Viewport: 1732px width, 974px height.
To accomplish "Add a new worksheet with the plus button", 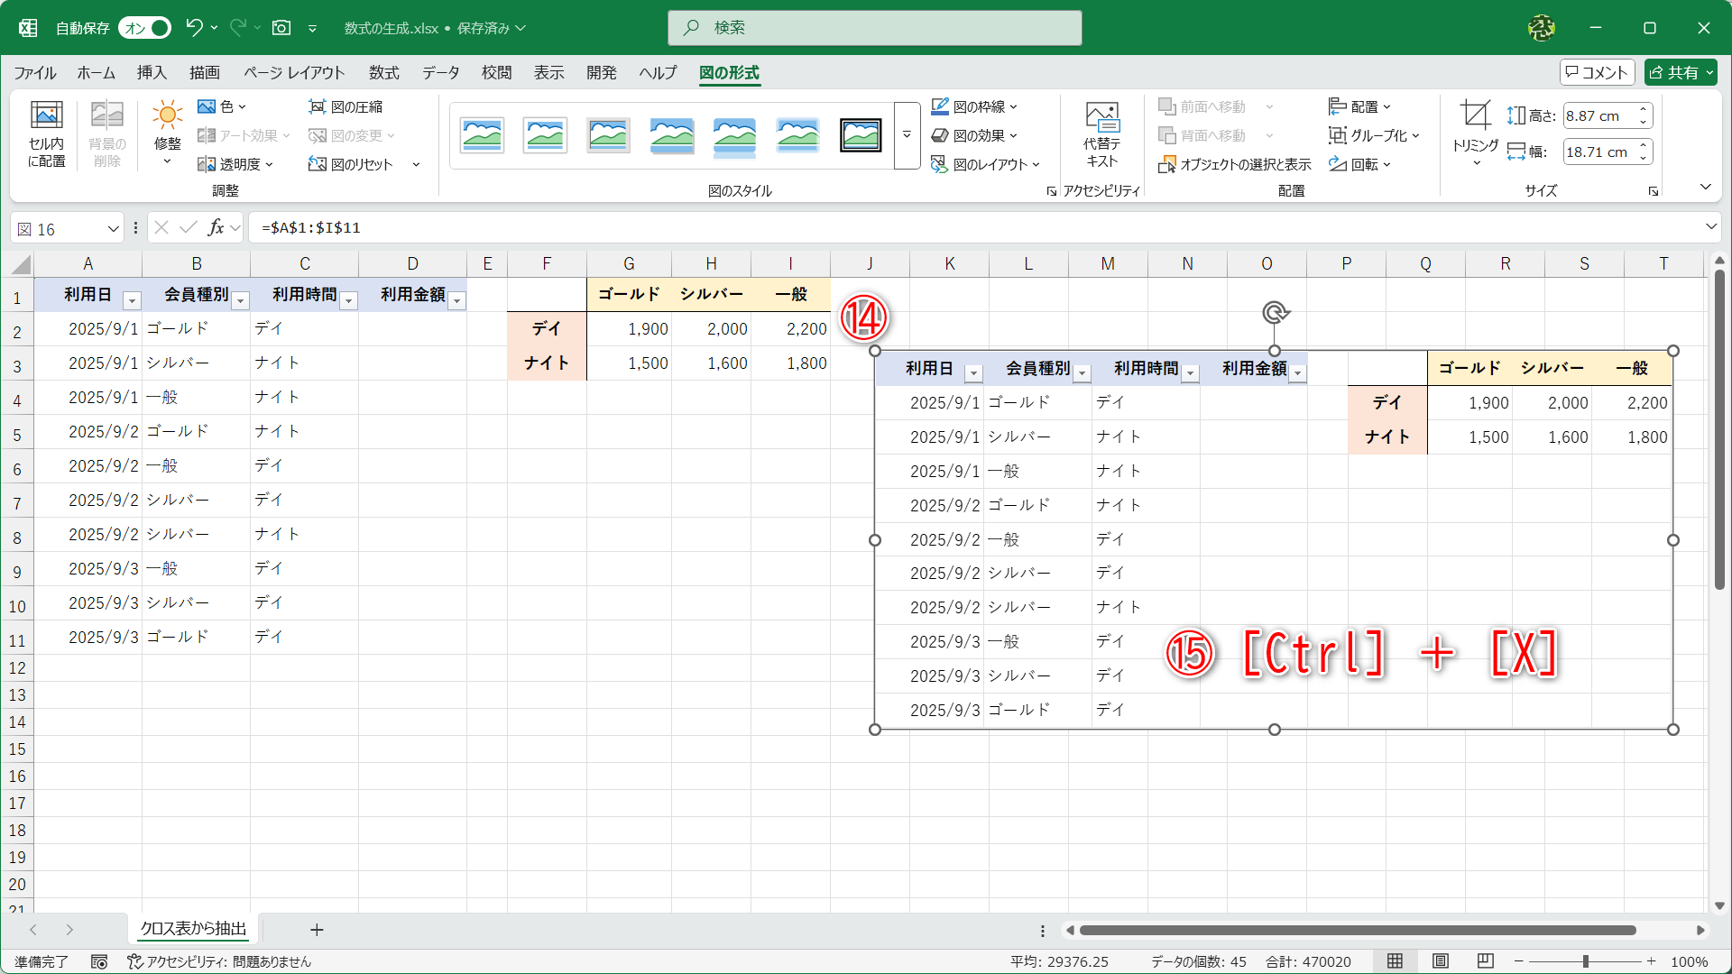I will (317, 930).
